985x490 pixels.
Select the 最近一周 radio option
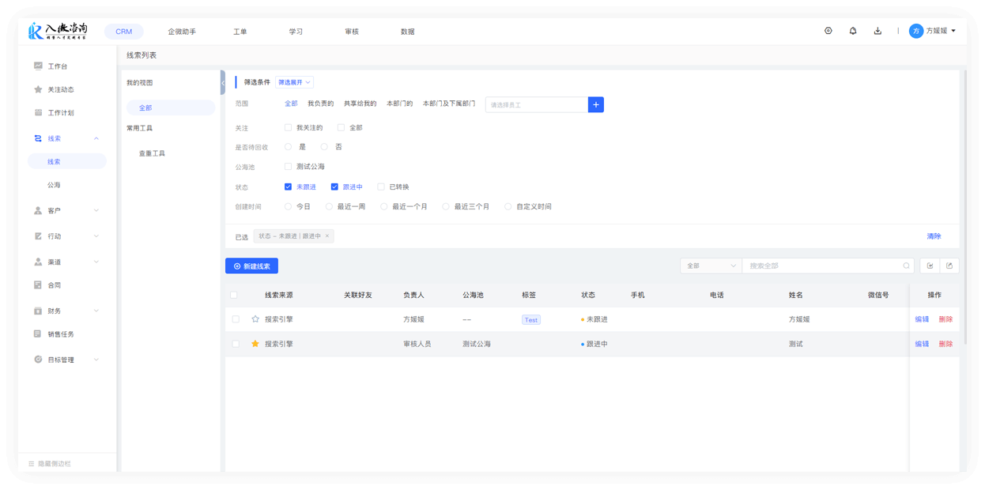tap(329, 206)
